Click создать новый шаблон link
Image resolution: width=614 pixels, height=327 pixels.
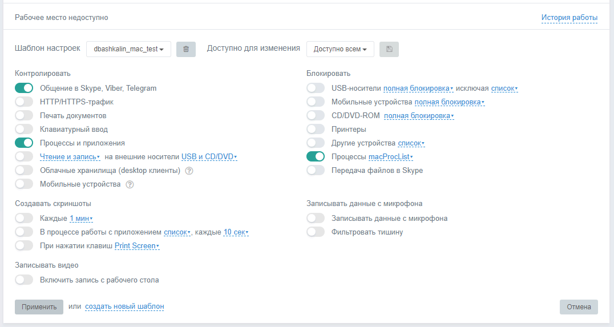click(124, 307)
